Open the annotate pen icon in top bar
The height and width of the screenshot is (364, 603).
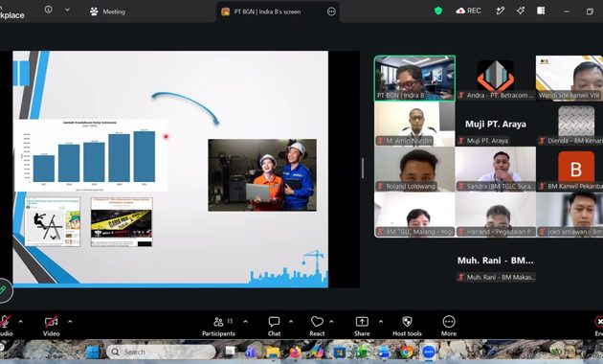point(500,11)
